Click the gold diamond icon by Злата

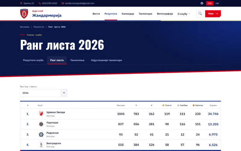pyautogui.click(x=163, y=105)
